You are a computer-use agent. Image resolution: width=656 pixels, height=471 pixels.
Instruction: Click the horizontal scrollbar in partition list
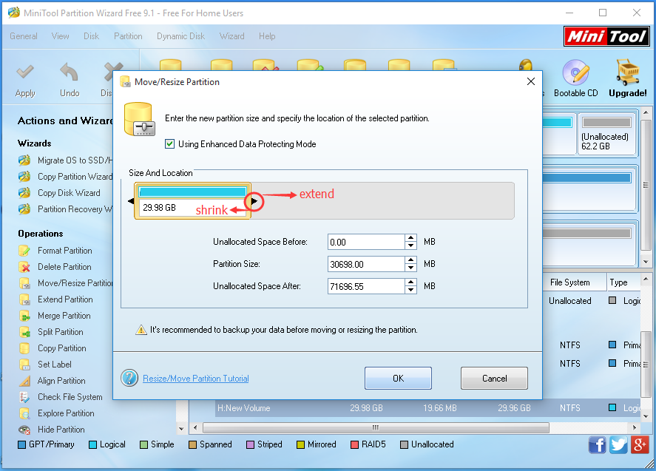coord(376,427)
